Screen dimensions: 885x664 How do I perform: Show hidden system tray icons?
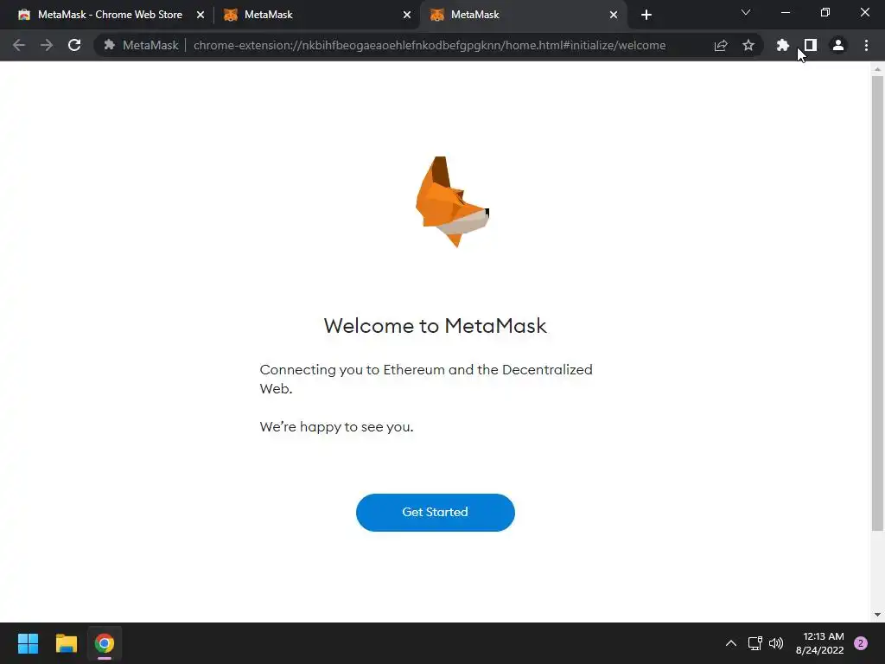731,643
